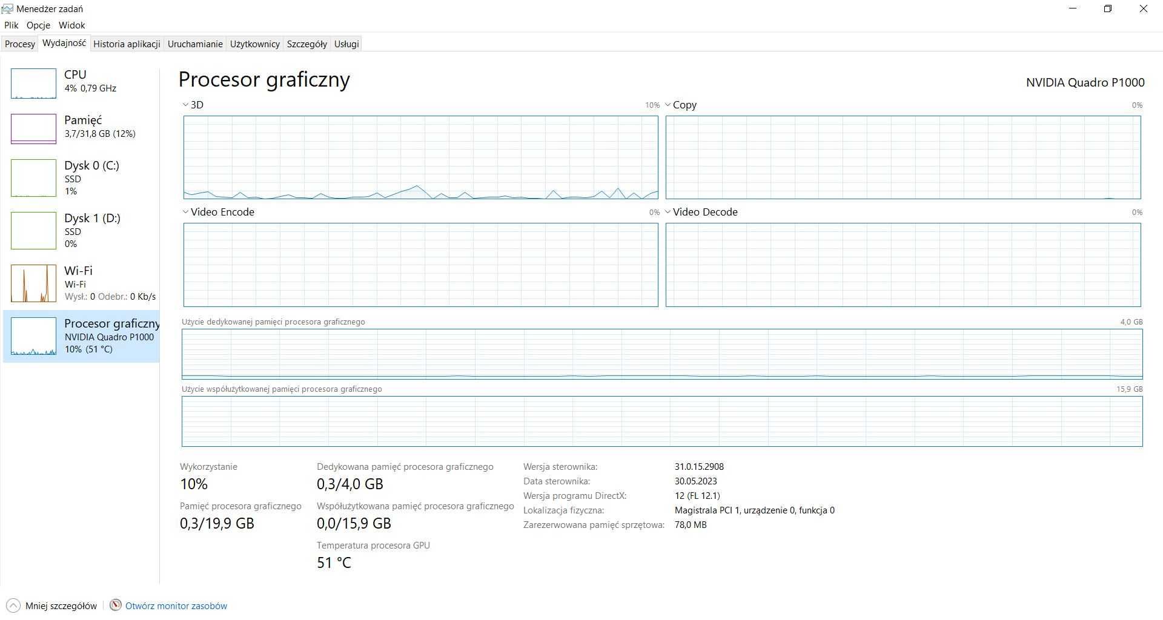Select Pamięć in the sidebar
Screen dimensions: 1163x620
pyautogui.click(x=81, y=128)
